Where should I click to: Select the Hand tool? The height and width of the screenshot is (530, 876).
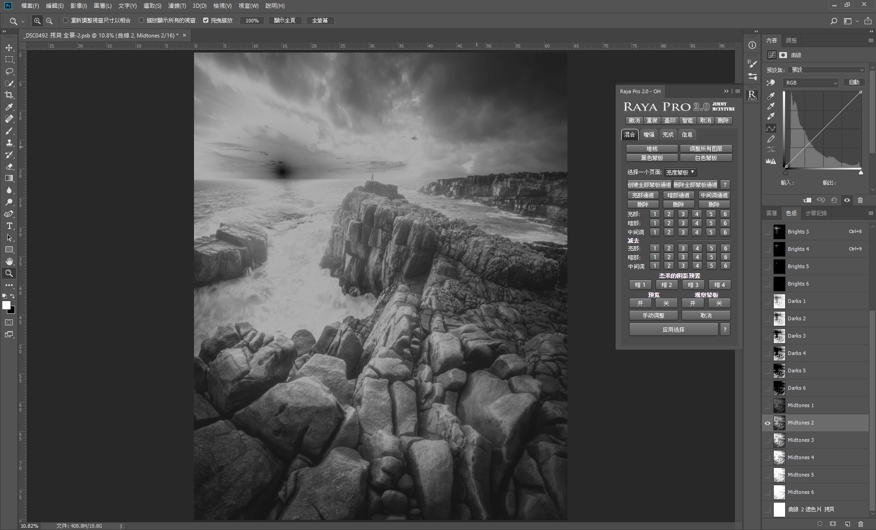(9, 261)
